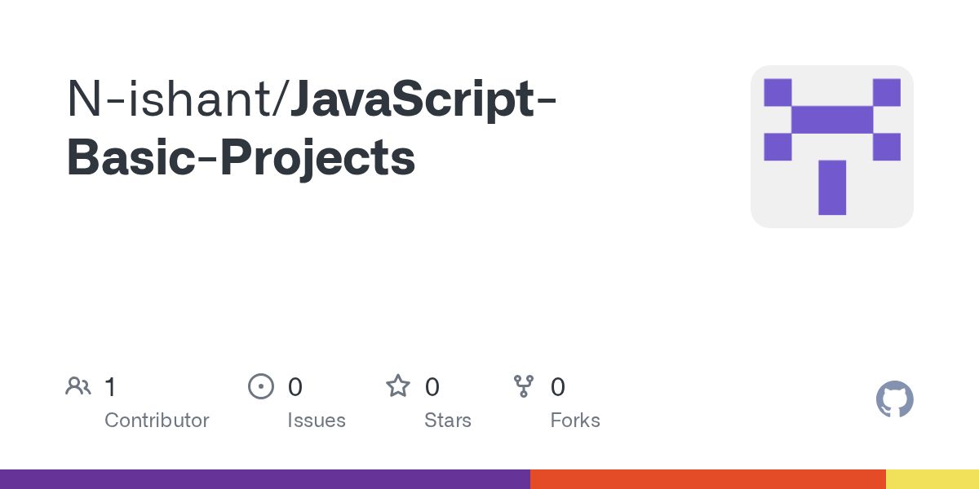Screen dimensions: 979x489
Task: Click the issues circle icon
Action: click(x=260, y=386)
